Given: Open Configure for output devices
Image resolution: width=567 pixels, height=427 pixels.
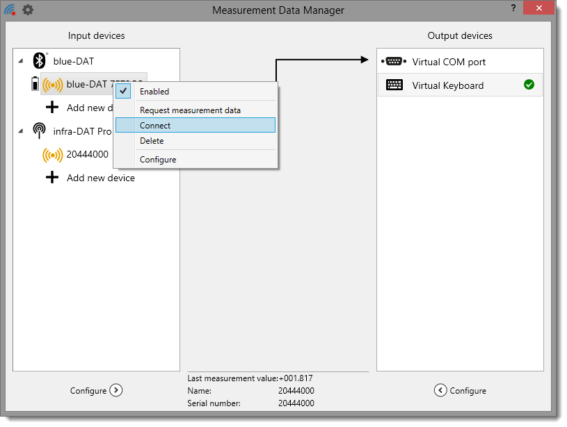Looking at the screenshot, I should 460,390.
